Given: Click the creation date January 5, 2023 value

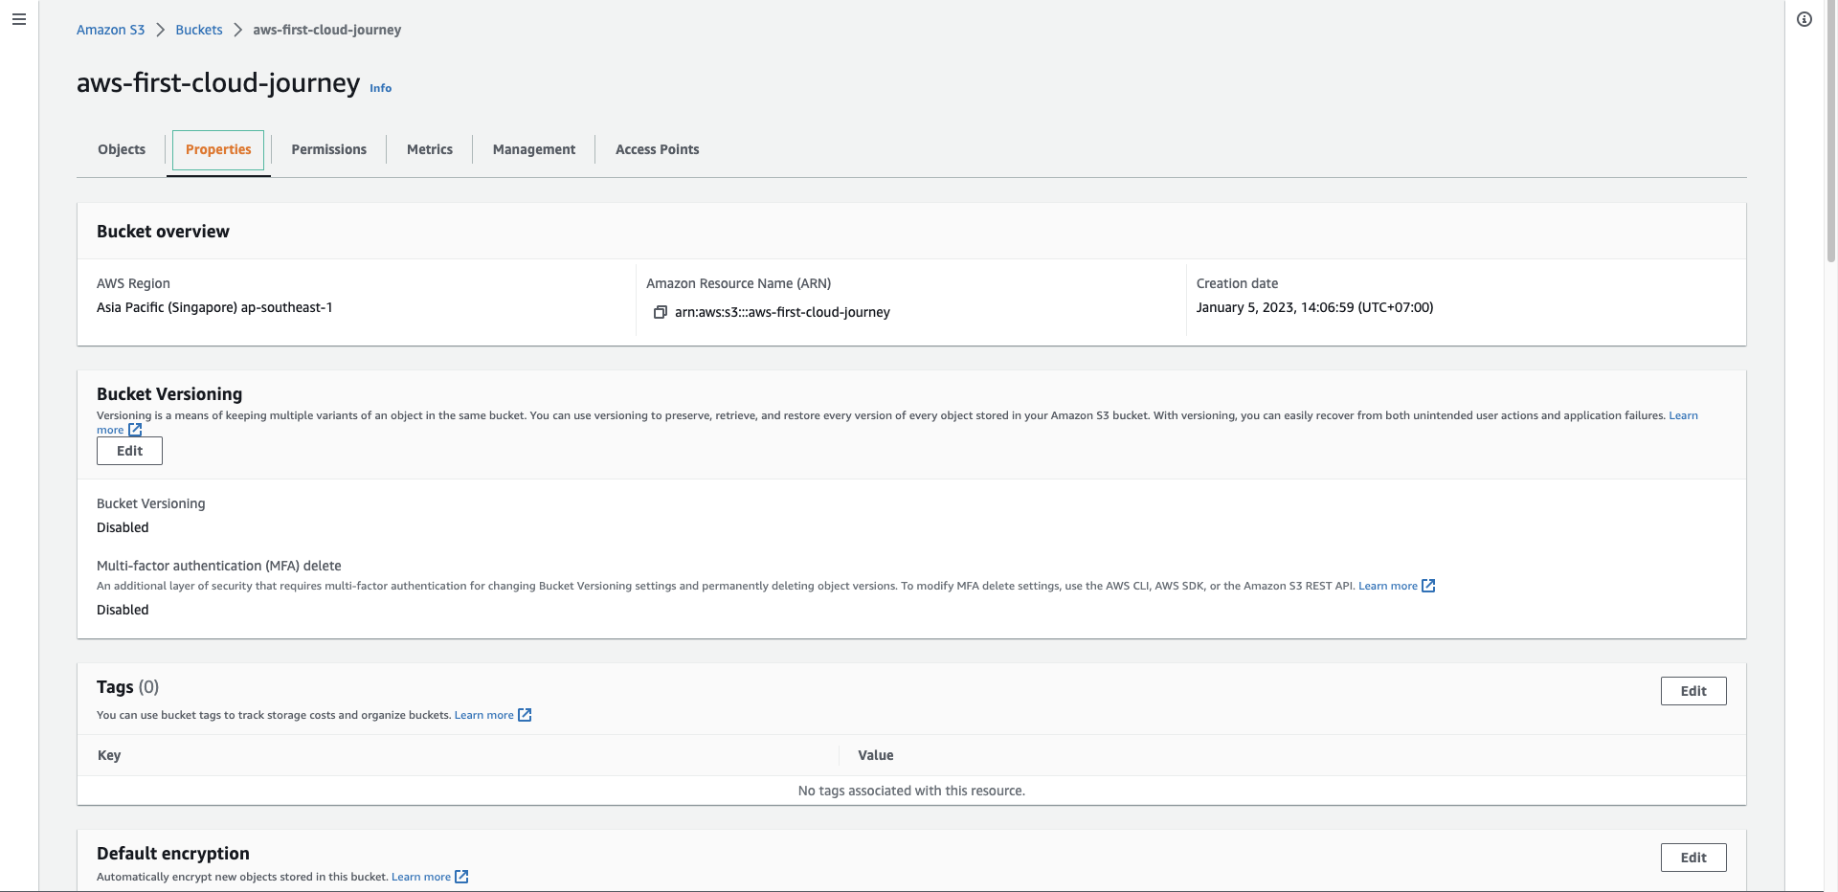Looking at the screenshot, I should pyautogui.click(x=1314, y=307).
